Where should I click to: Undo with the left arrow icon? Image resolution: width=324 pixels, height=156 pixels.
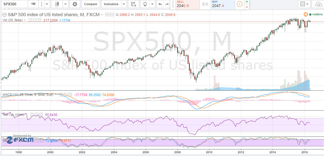(x=160, y=4)
